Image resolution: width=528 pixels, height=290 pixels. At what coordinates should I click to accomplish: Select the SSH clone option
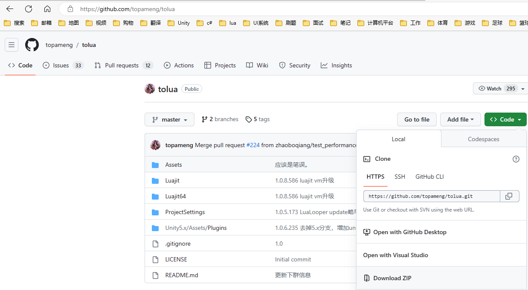coord(400,177)
